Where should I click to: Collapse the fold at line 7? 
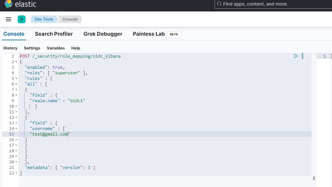(16, 90)
